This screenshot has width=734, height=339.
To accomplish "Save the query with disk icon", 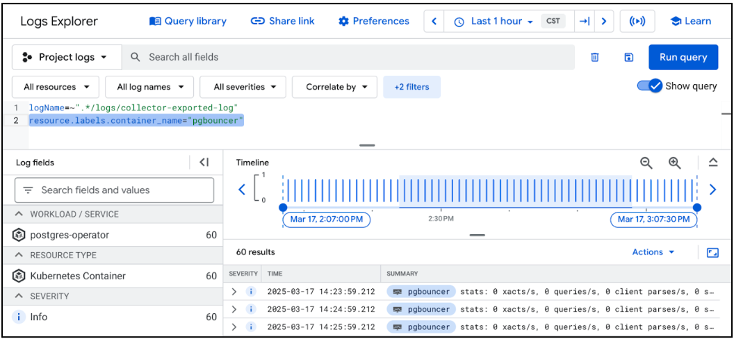I will pos(628,58).
